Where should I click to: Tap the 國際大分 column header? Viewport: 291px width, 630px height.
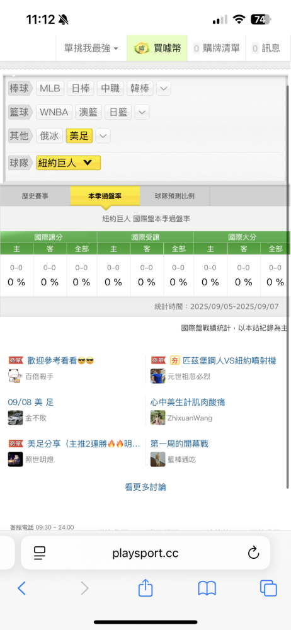point(242,237)
